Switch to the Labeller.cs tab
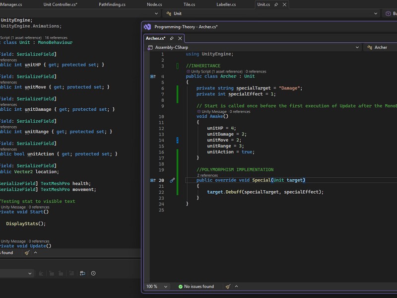The width and height of the screenshot is (397, 298). (x=226, y=4)
